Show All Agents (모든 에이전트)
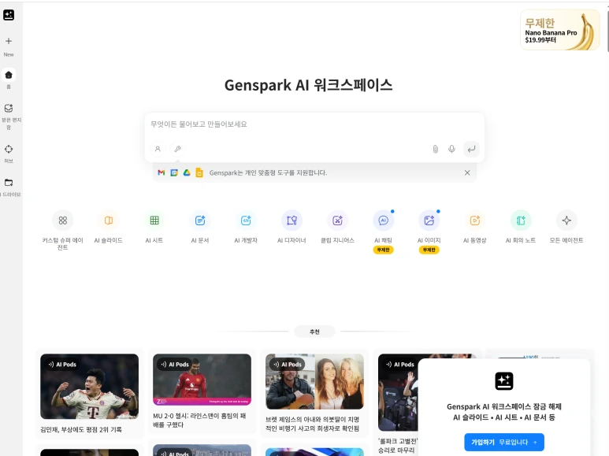 (x=566, y=221)
